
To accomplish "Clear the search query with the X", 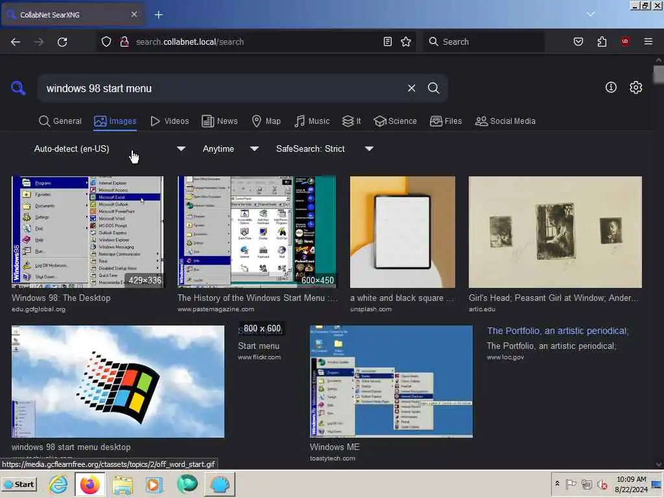I will (x=411, y=88).
